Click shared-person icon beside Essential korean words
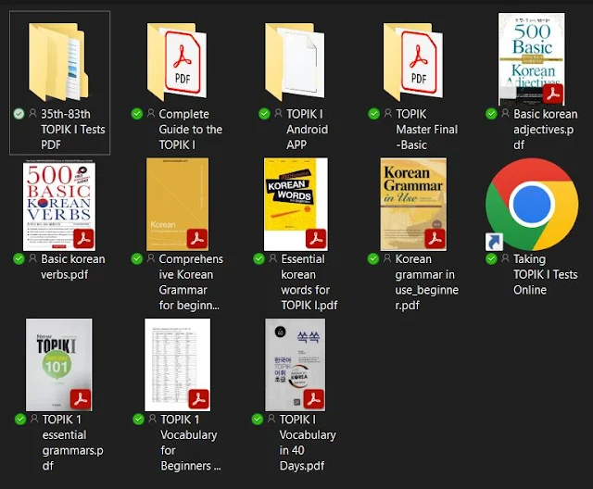The image size is (593, 489). (x=273, y=258)
